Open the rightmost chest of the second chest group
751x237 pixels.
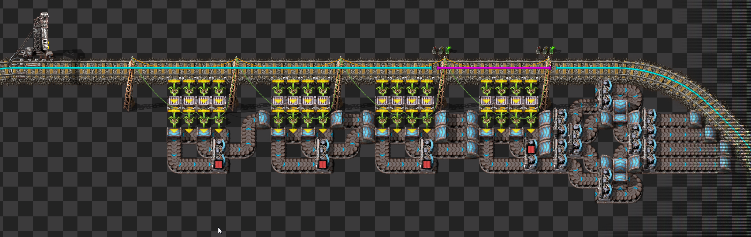click(x=323, y=100)
